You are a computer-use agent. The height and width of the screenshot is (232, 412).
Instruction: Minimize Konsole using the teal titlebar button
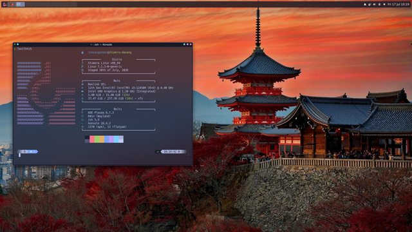coord(184,44)
